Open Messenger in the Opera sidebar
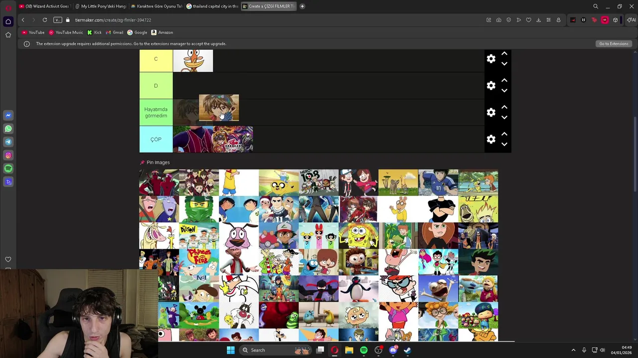 [8, 115]
